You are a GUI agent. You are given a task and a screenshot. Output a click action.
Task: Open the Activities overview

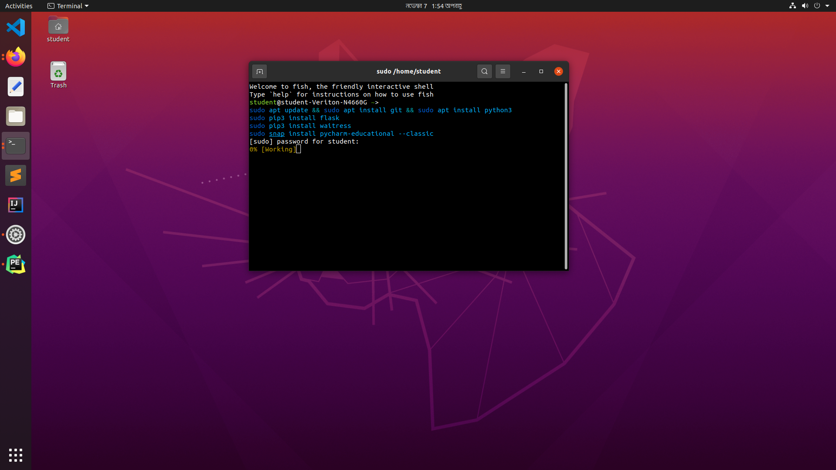[x=19, y=6]
